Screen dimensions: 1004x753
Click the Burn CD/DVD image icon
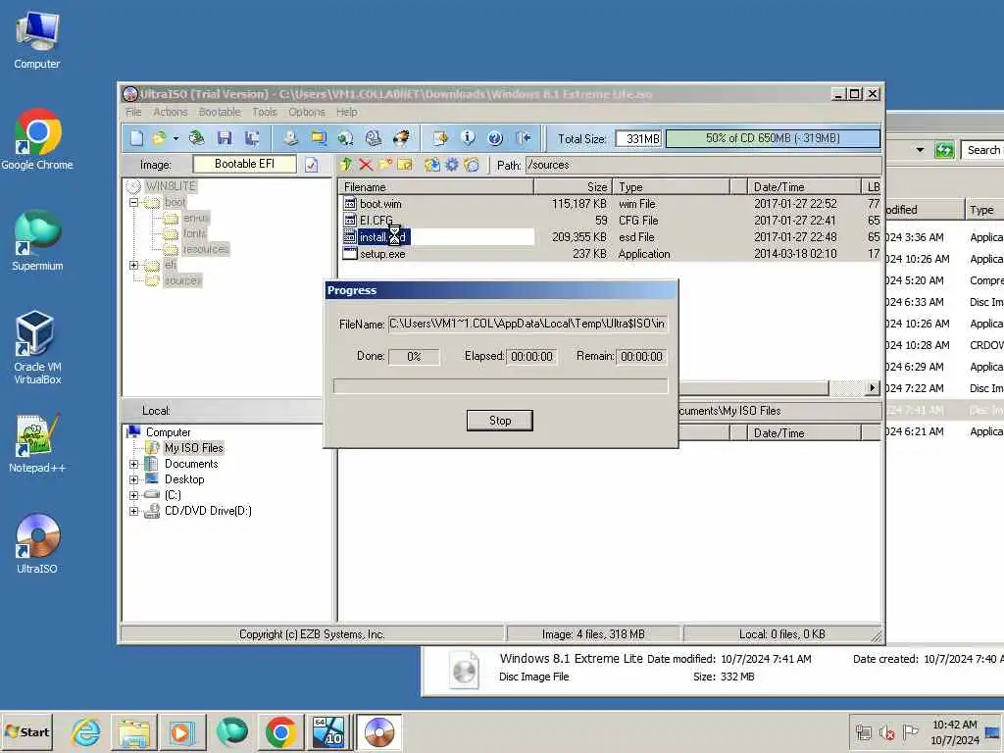(x=401, y=138)
